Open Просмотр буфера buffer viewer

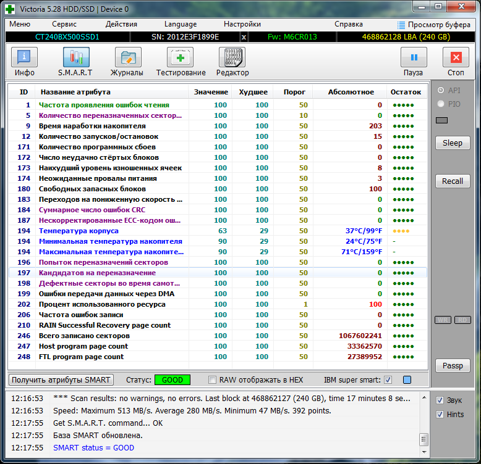pos(434,25)
